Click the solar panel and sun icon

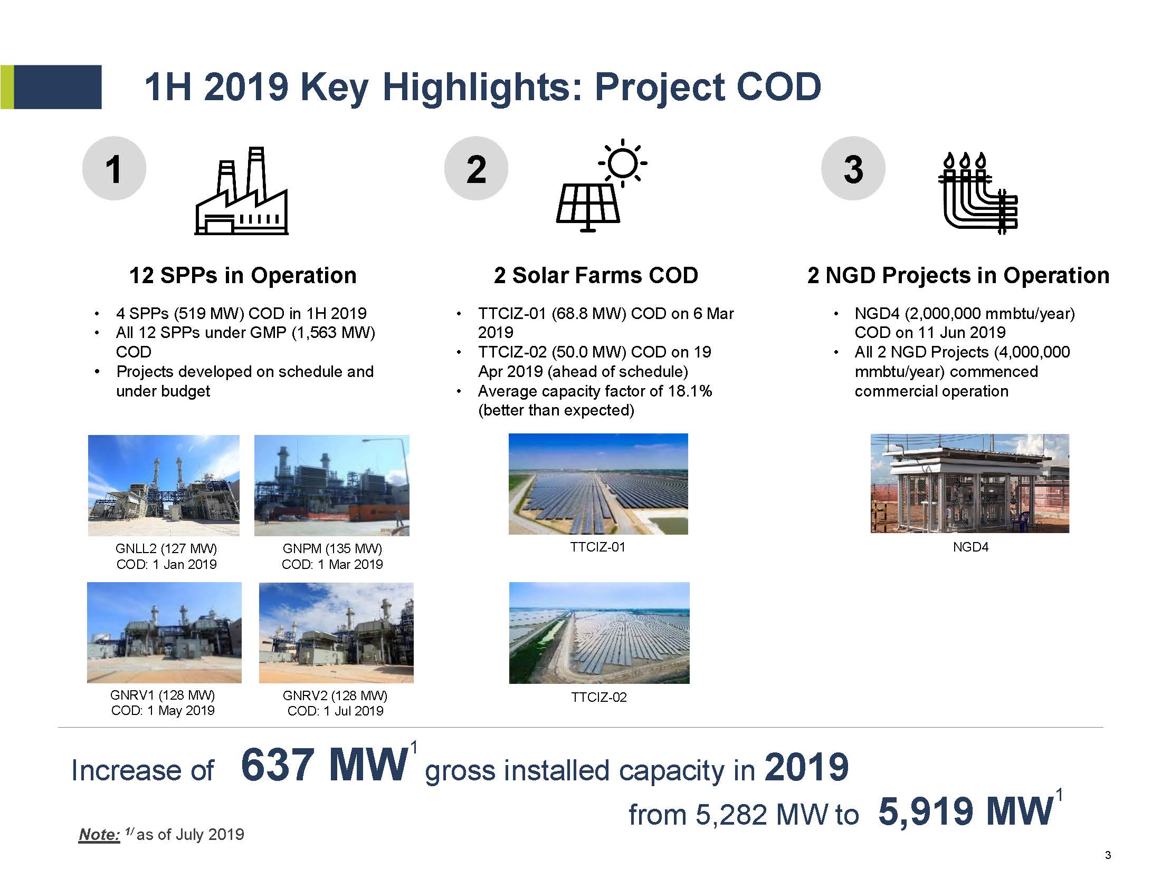coord(602,185)
